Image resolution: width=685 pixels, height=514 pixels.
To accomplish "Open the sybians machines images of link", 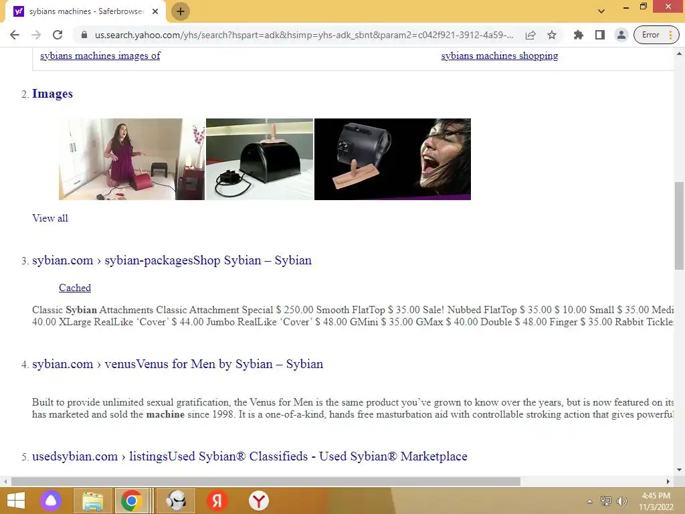I will point(100,56).
